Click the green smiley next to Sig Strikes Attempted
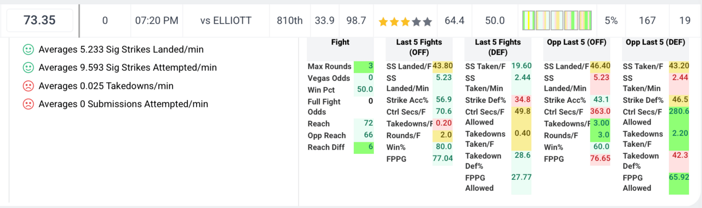Viewport: 702px width, 208px height. pyautogui.click(x=28, y=68)
